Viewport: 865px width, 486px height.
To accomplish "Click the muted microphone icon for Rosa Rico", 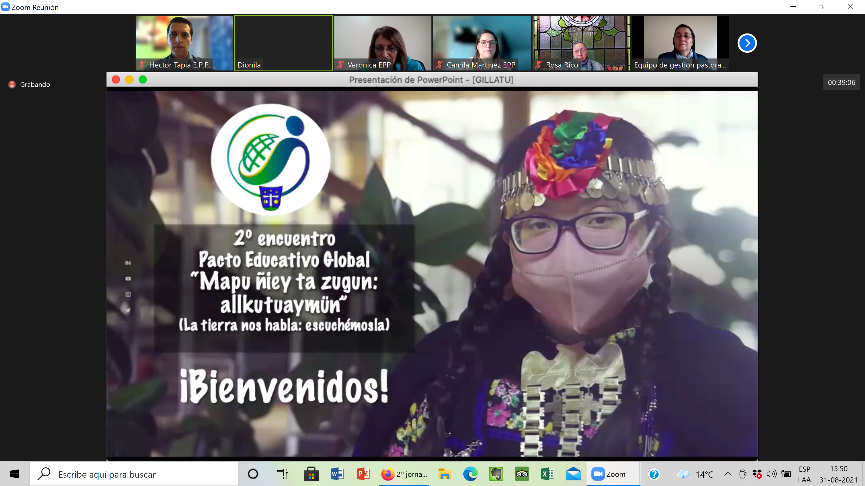I will (539, 65).
